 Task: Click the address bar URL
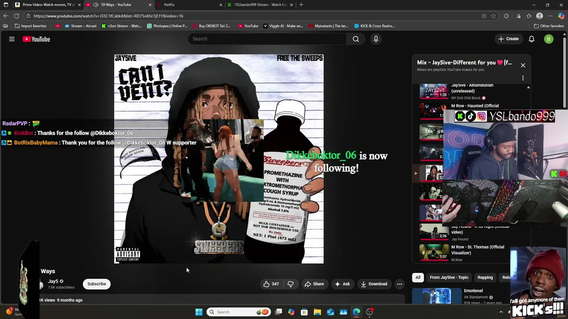click(108, 16)
